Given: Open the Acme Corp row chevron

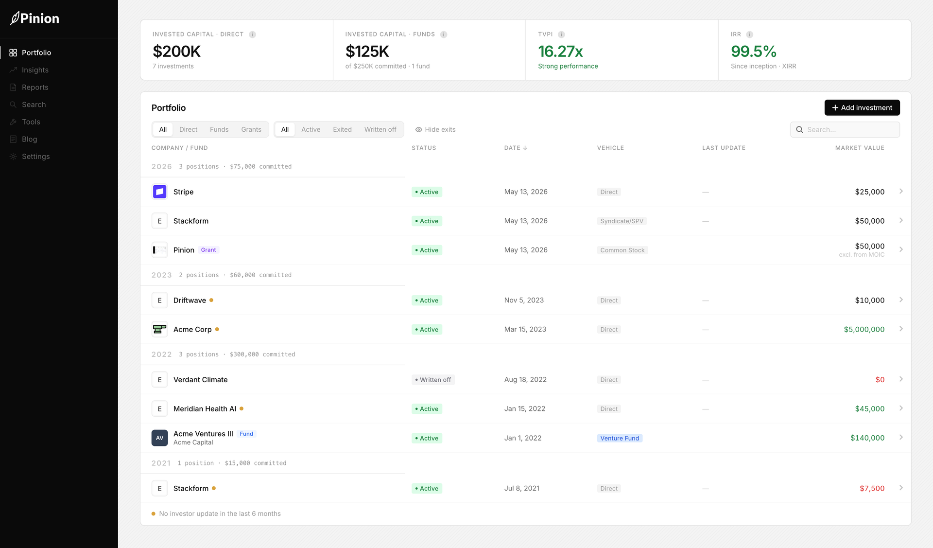Looking at the screenshot, I should (x=901, y=329).
